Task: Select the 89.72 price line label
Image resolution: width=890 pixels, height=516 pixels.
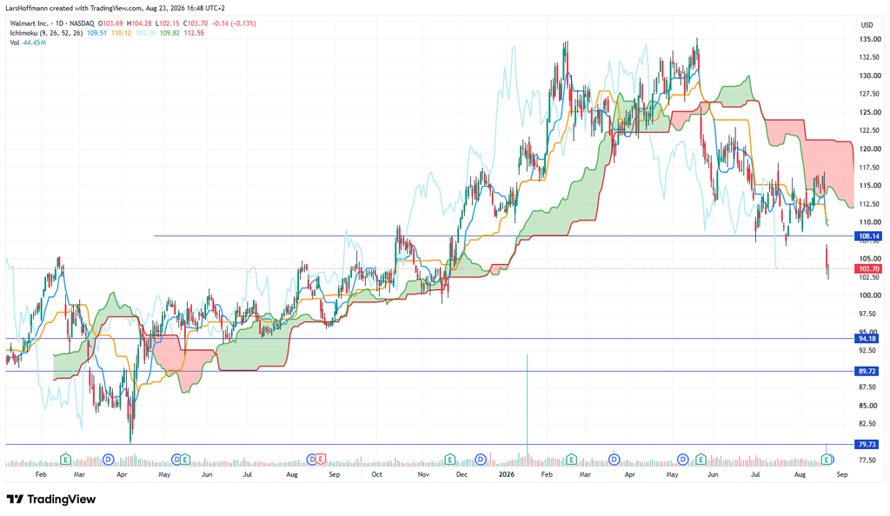Action: click(x=867, y=371)
